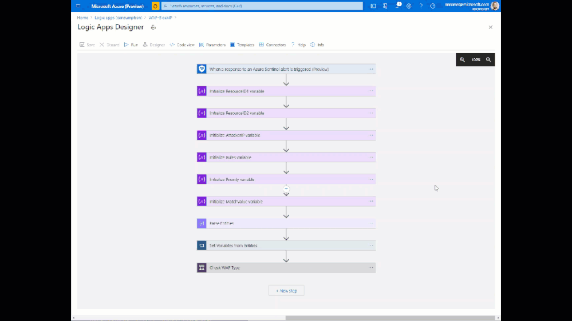
Task: Open Connectors from toolbar
Action: pyautogui.click(x=273, y=45)
